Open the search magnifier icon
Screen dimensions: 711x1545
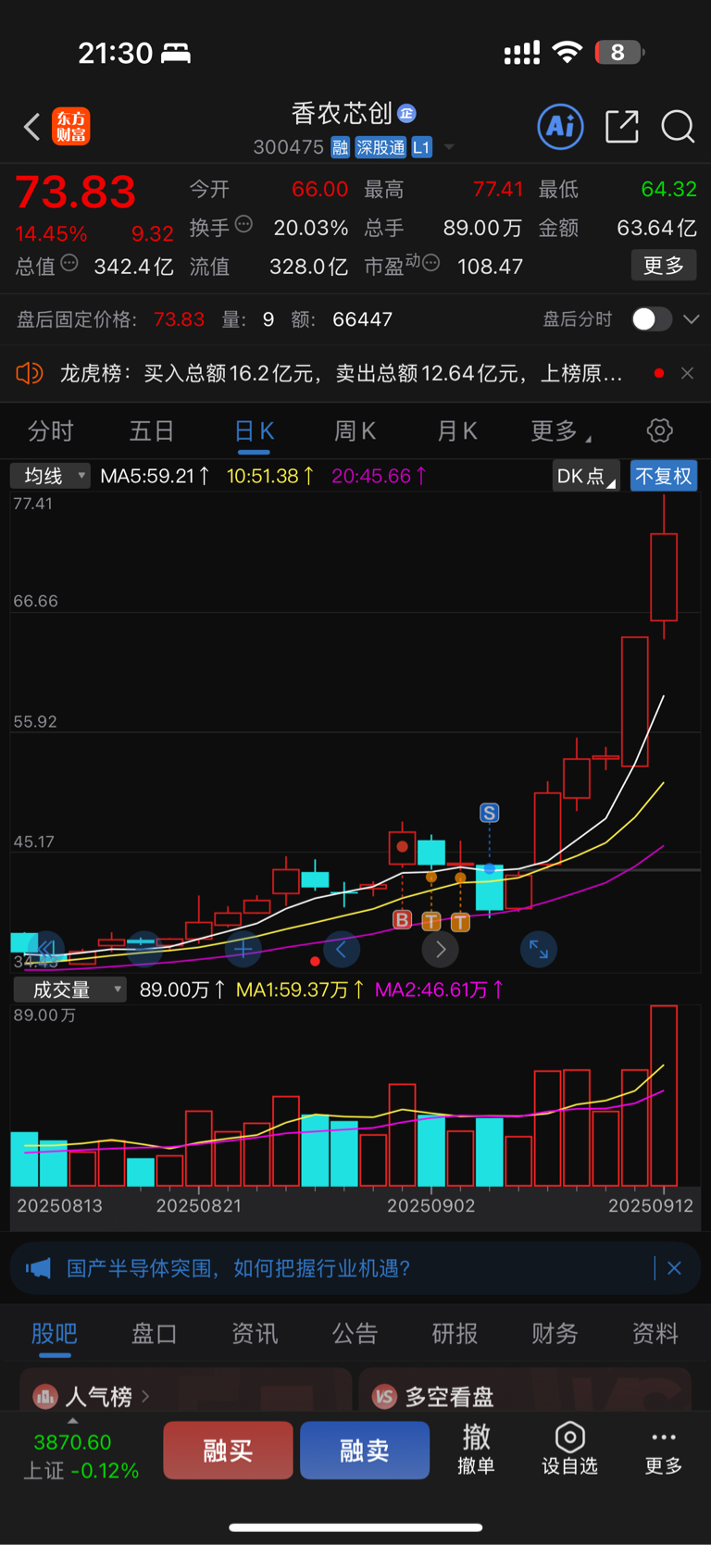click(x=678, y=127)
